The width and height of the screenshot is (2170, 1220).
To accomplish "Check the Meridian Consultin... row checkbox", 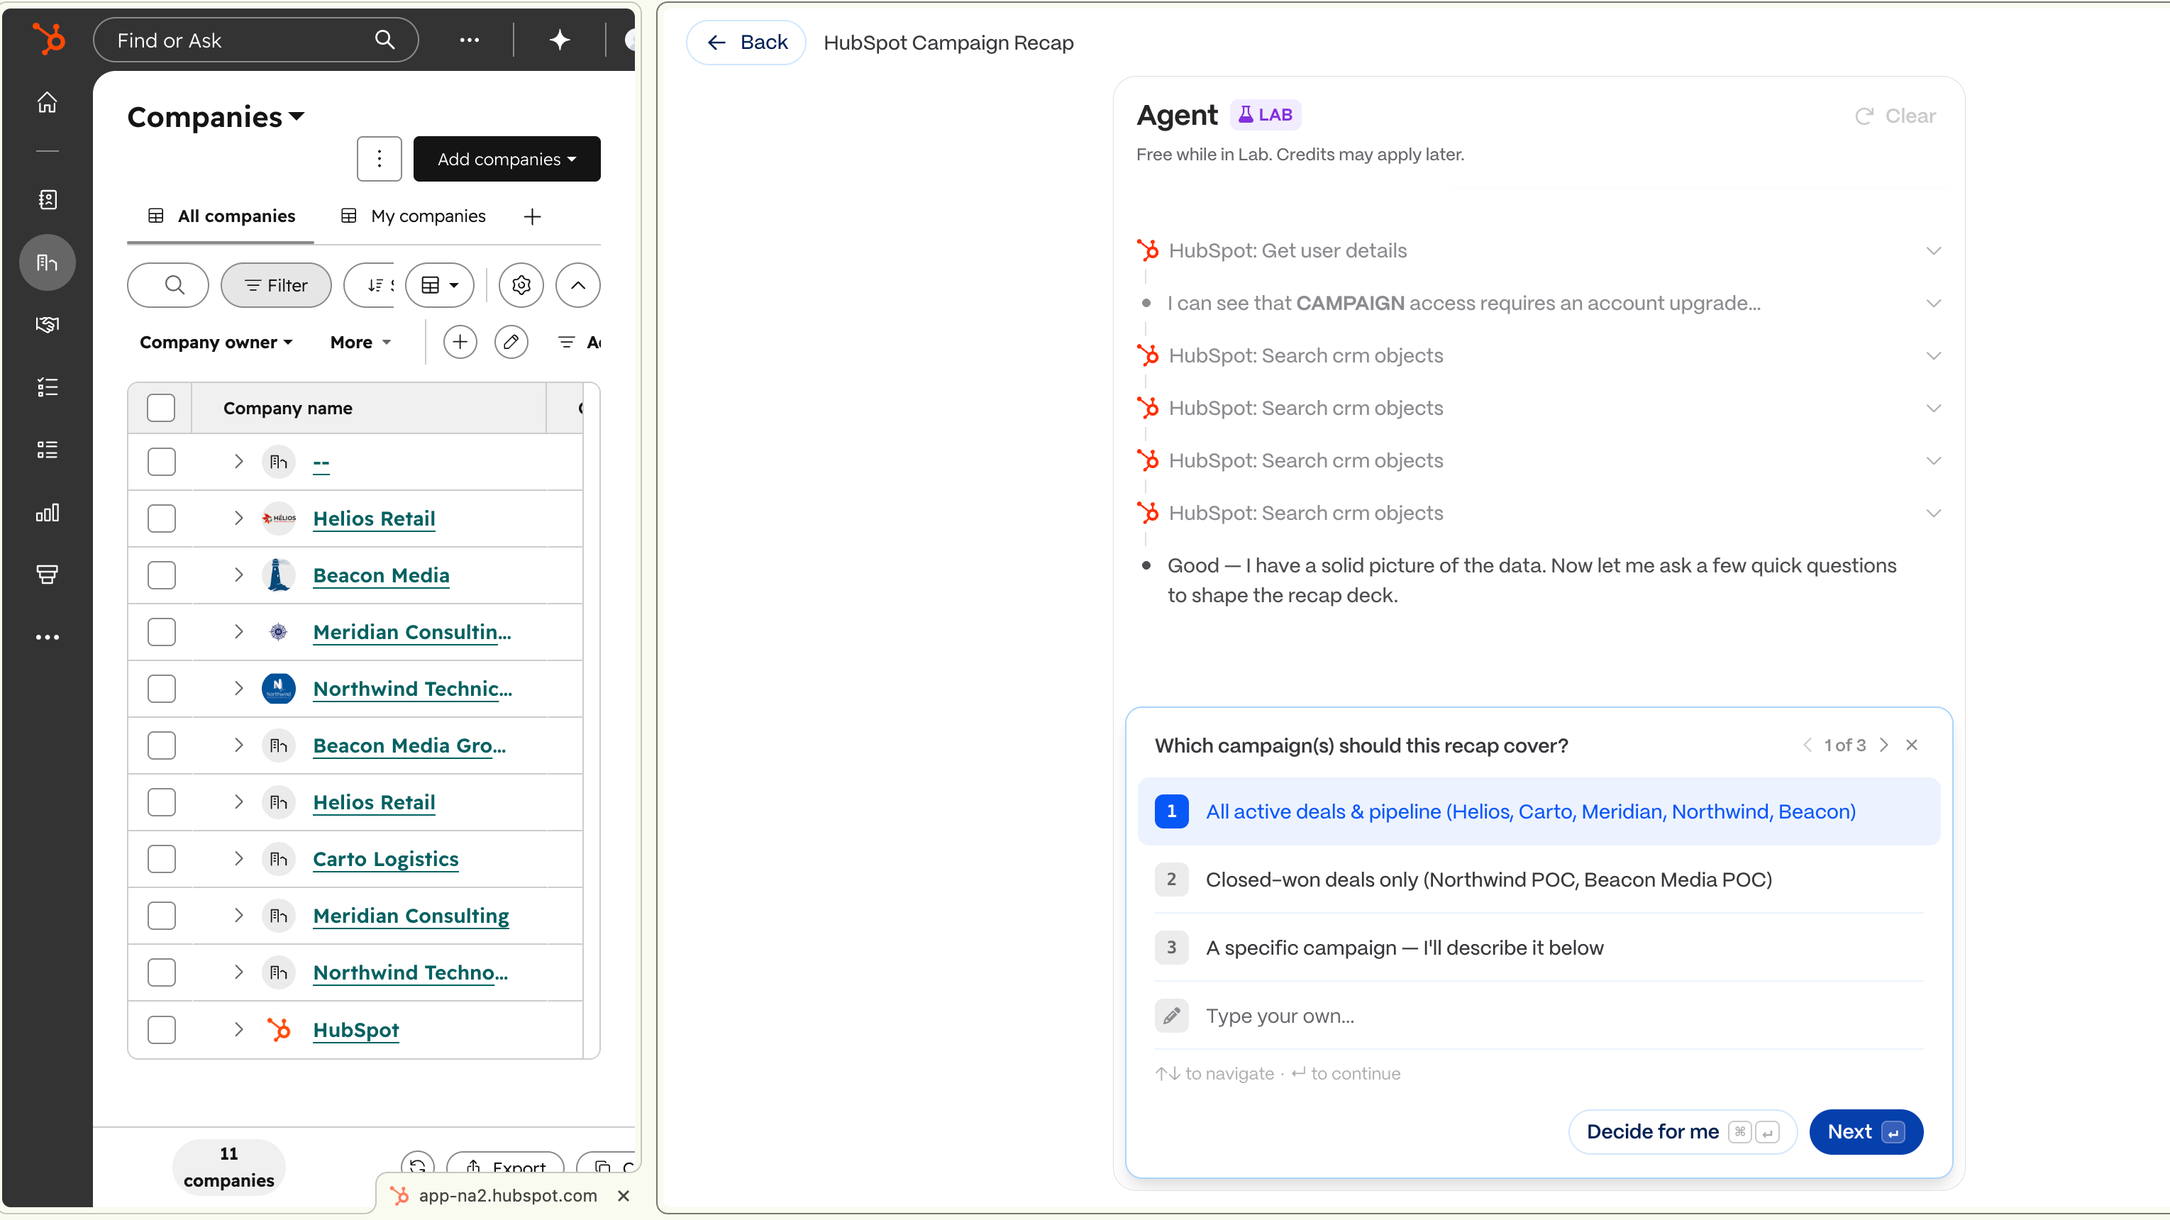I will click(161, 632).
